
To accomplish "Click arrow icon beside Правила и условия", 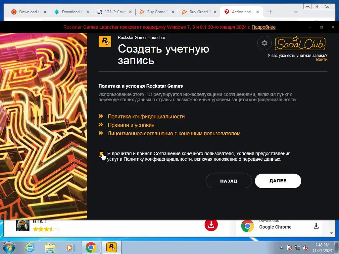I will [101, 125].
